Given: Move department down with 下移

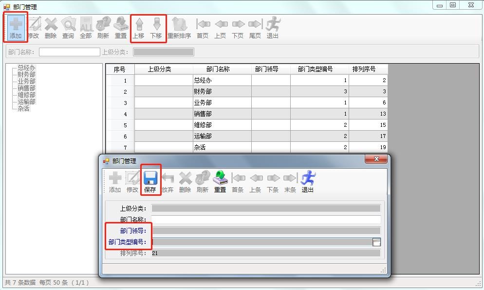Looking at the screenshot, I should tap(156, 28).
